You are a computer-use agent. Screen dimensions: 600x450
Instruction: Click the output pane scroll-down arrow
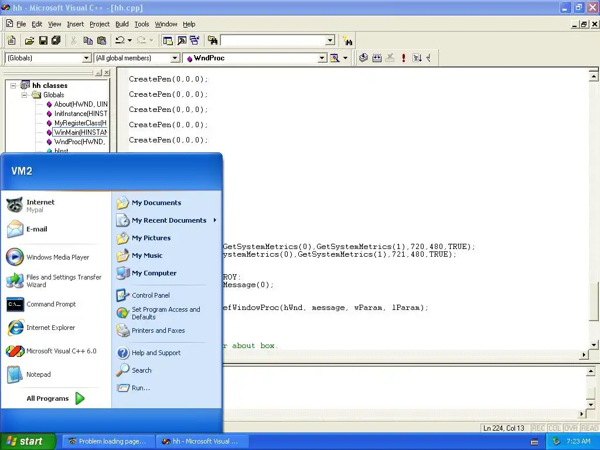point(591,404)
